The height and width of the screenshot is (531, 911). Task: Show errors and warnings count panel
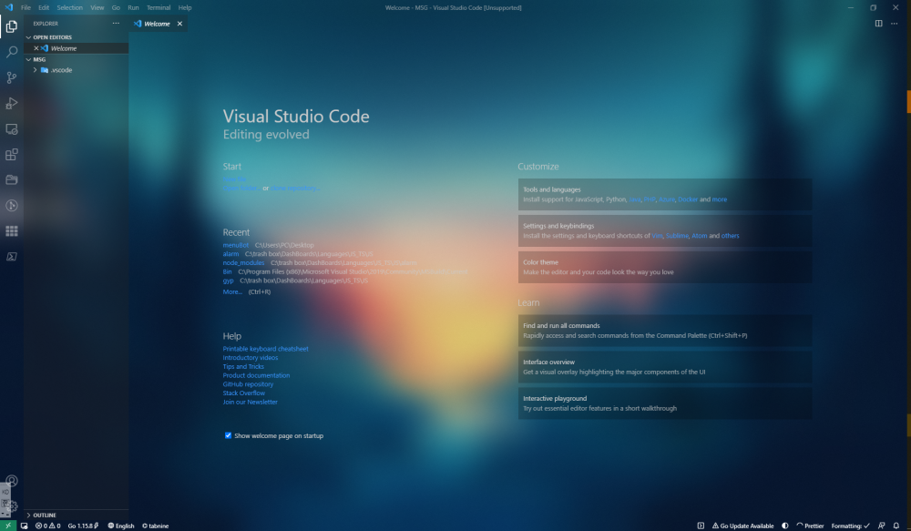tap(47, 526)
